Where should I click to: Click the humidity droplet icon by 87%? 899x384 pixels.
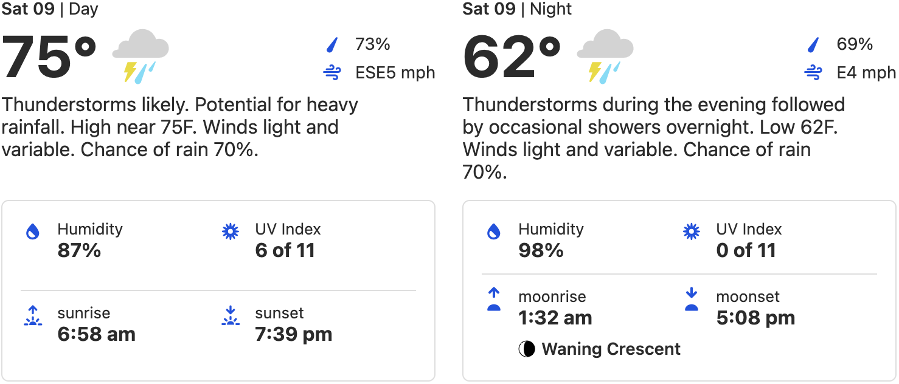33,231
